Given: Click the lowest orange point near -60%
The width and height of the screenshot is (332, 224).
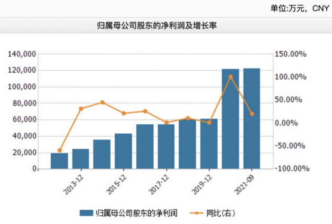Looking at the screenshot, I should pos(60,150).
